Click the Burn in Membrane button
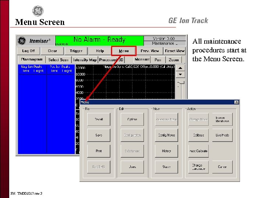 222,119
